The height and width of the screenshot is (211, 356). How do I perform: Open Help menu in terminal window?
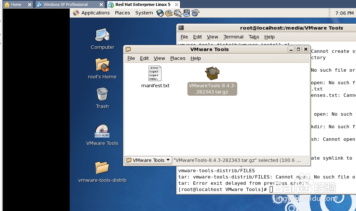click(x=270, y=37)
